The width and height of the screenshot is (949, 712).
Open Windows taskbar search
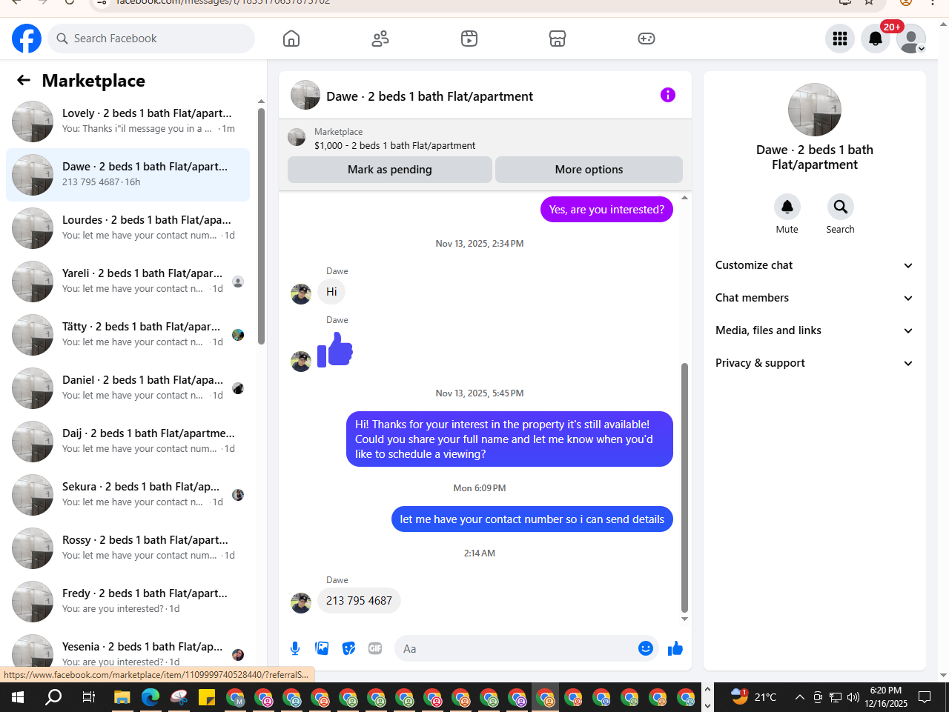pyautogui.click(x=53, y=697)
